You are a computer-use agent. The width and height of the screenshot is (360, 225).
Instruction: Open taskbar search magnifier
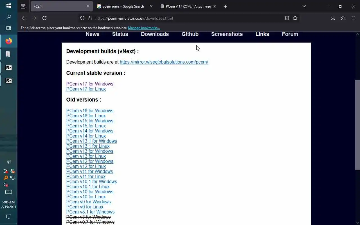click(8, 17)
